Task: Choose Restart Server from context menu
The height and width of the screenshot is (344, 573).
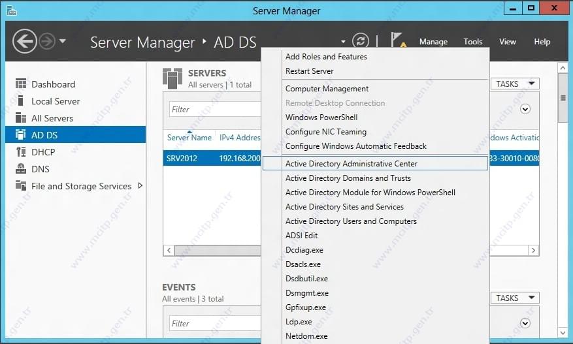Action: pyautogui.click(x=309, y=71)
